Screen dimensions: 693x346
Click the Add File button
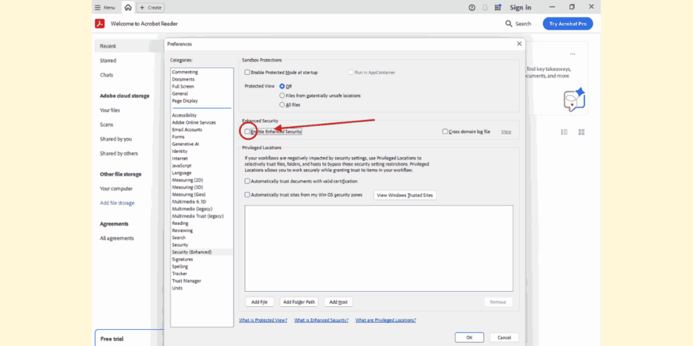[259, 302]
